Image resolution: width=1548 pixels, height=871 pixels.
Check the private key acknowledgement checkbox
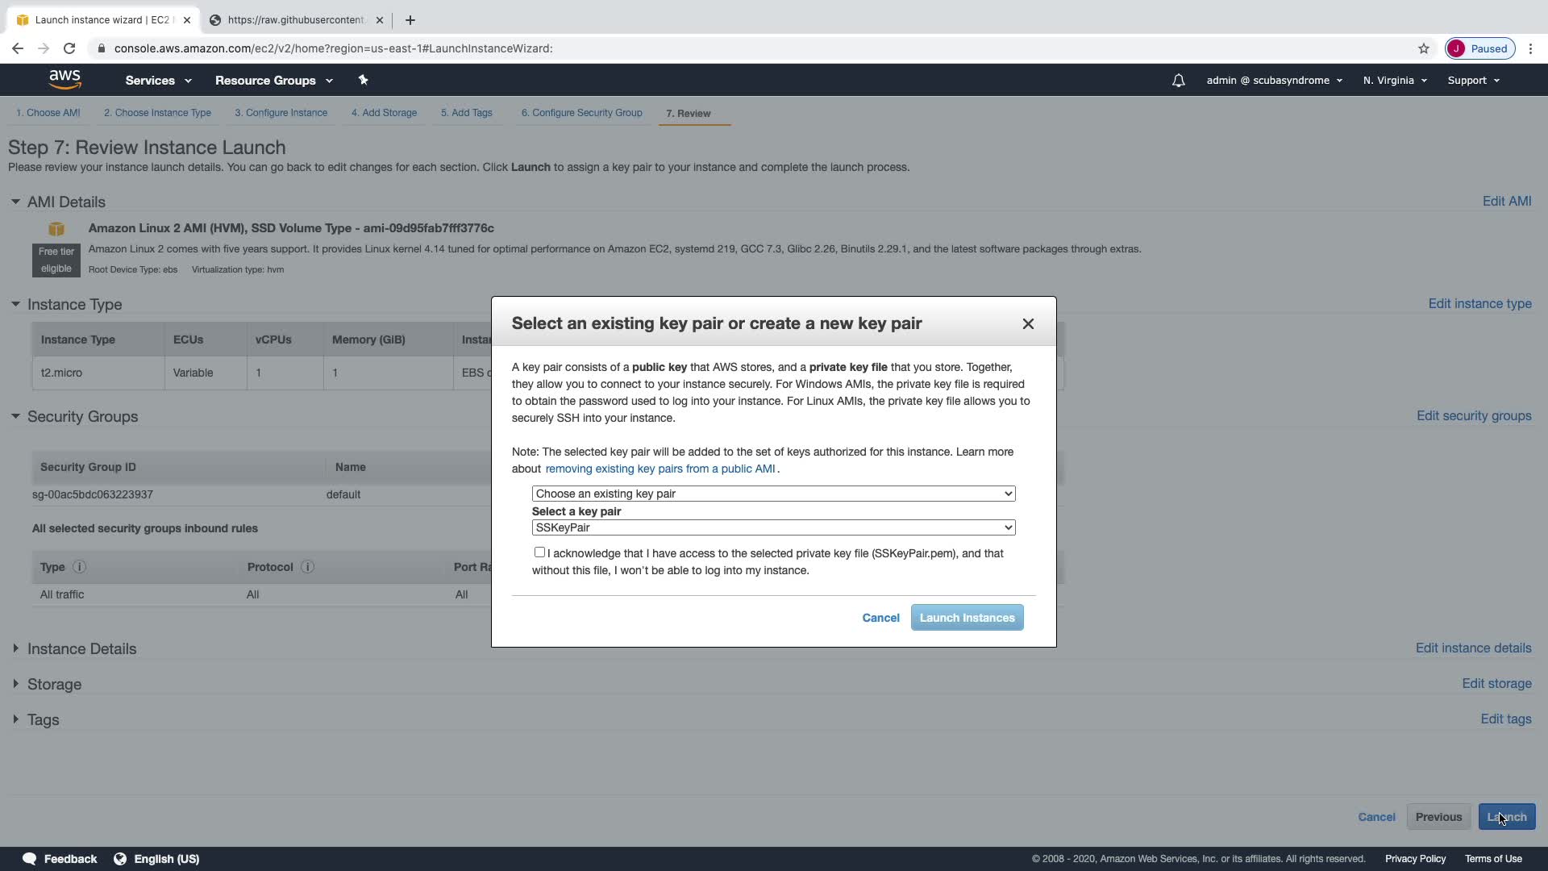tap(539, 552)
